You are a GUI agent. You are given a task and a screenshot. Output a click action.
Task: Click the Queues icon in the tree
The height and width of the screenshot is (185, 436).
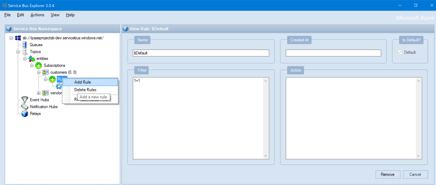24,45
